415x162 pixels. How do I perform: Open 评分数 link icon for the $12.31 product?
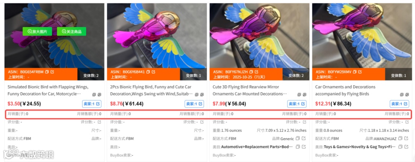pos(407,122)
